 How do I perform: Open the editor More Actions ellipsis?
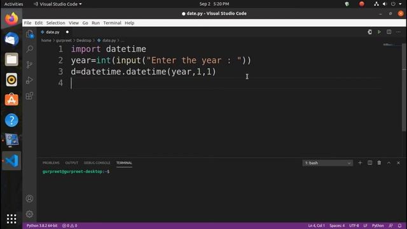[x=399, y=32]
